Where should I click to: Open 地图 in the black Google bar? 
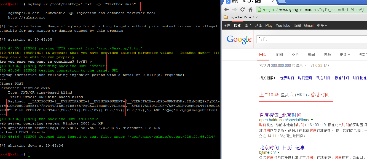tap(259, 25)
